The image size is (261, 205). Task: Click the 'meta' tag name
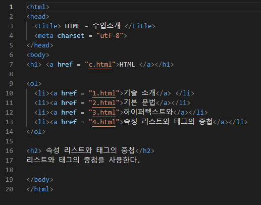45,36
